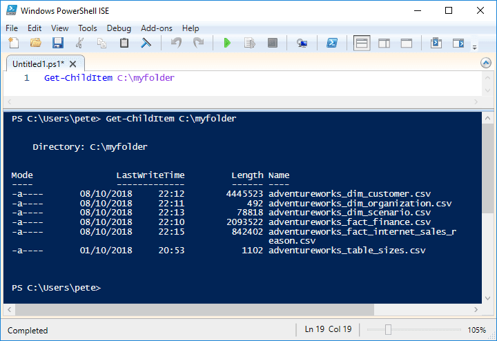This screenshot has height=341, width=497.
Task: Copy using the toolbar copy icon
Action: 101,43
